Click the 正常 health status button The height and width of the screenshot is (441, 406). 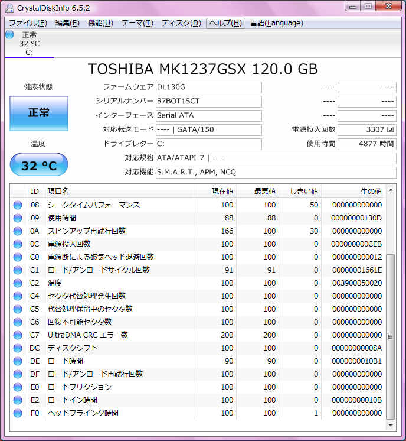point(39,114)
